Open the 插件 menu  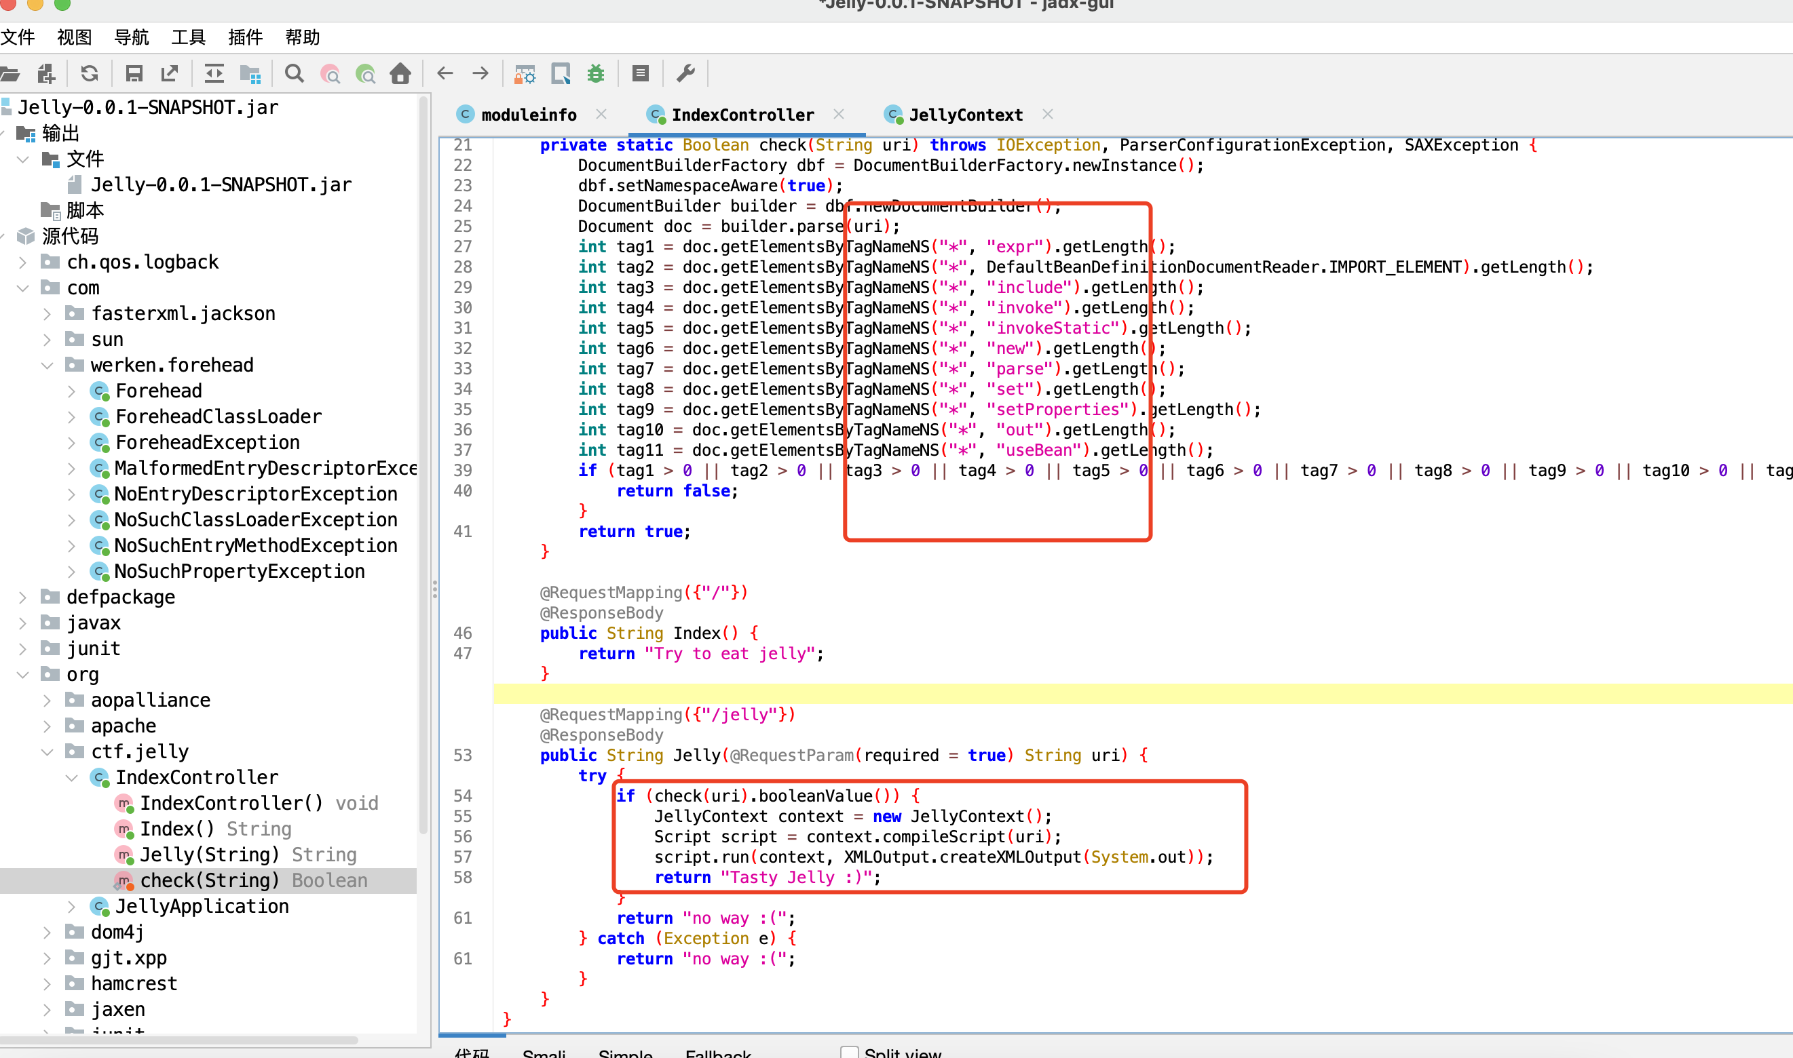pos(246,37)
